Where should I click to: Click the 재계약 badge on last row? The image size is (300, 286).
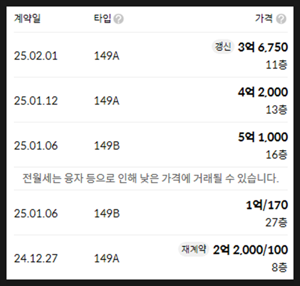(194, 249)
